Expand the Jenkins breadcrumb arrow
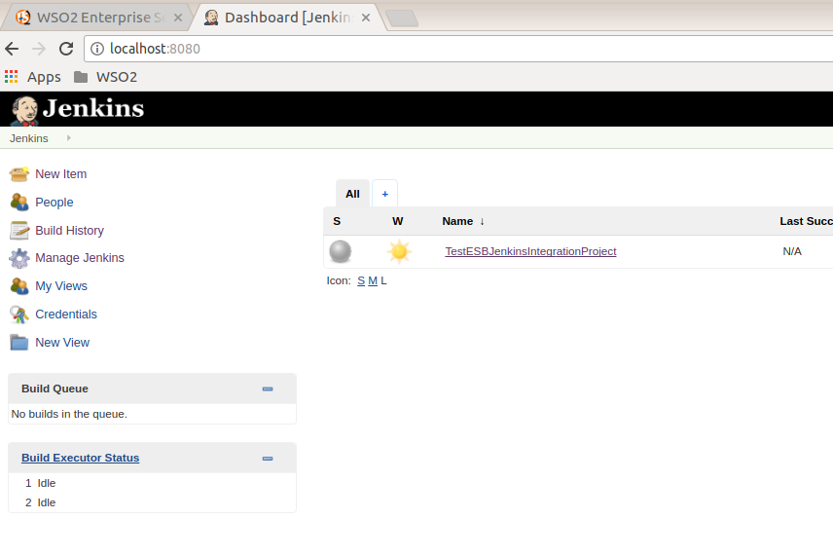 (x=68, y=138)
